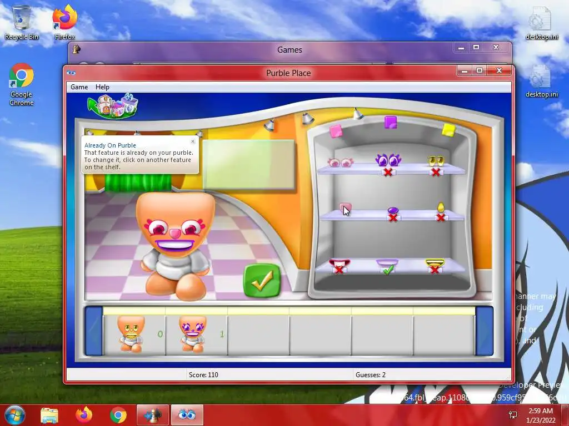The height and width of the screenshot is (426, 569).
Task: Select the pink nose on the shelf
Action: point(345,209)
